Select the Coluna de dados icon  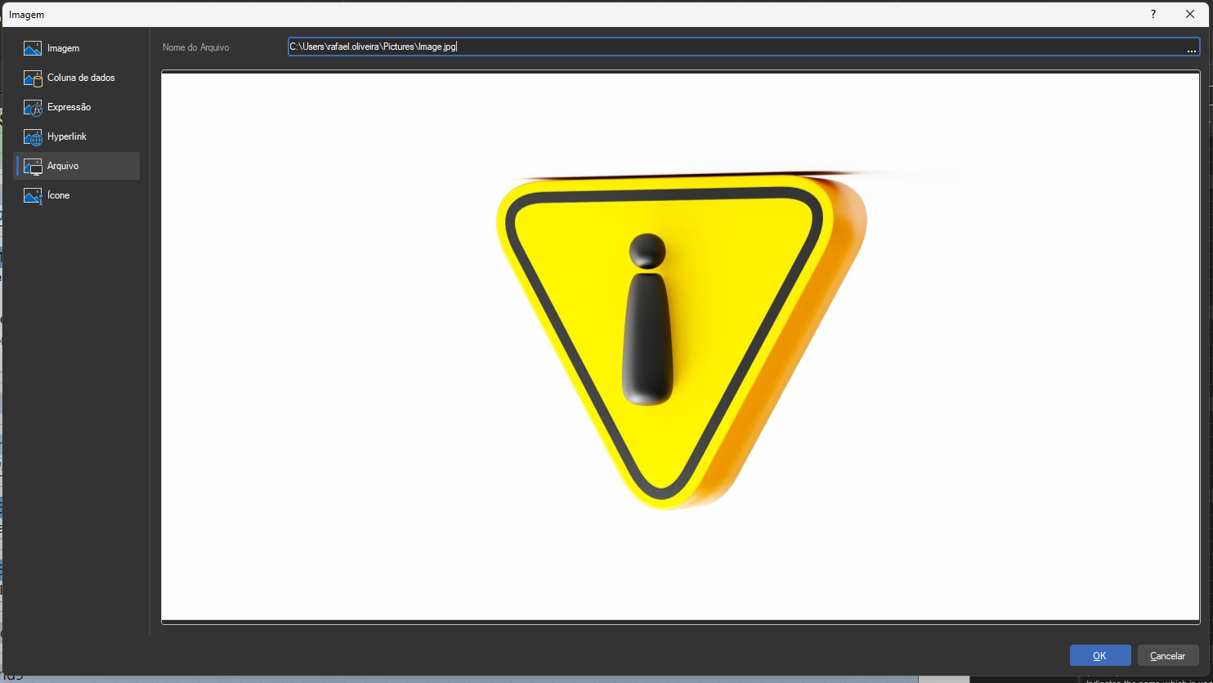coord(33,78)
